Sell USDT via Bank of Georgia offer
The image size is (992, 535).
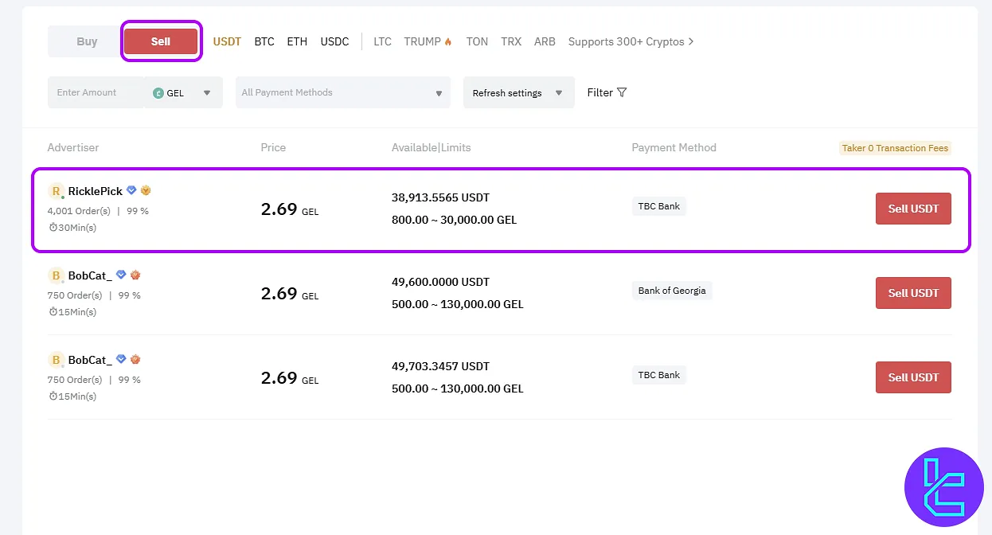tap(913, 293)
